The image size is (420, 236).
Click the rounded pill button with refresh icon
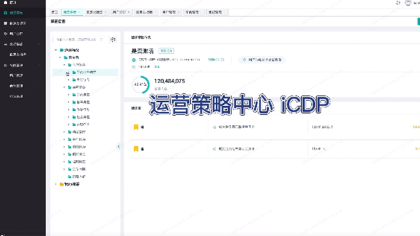(262, 60)
